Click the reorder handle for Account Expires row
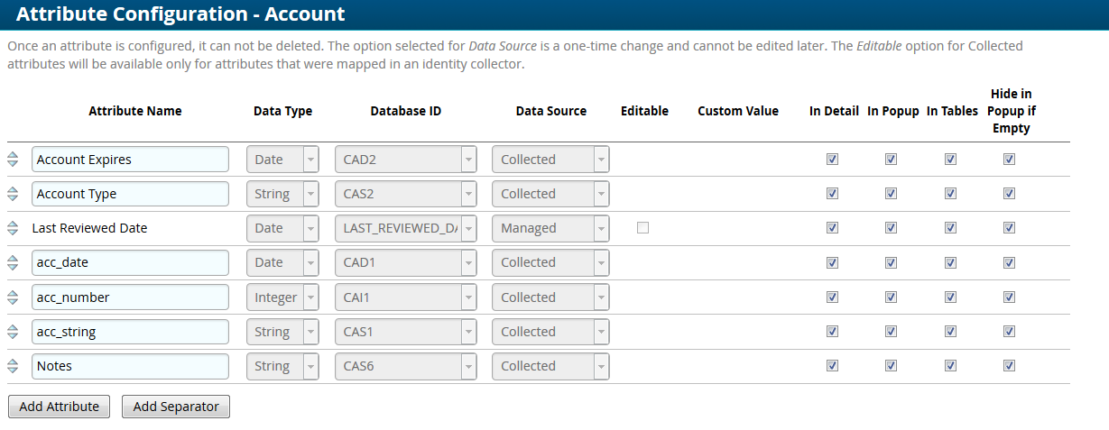The height and width of the screenshot is (430, 1109). 13,160
